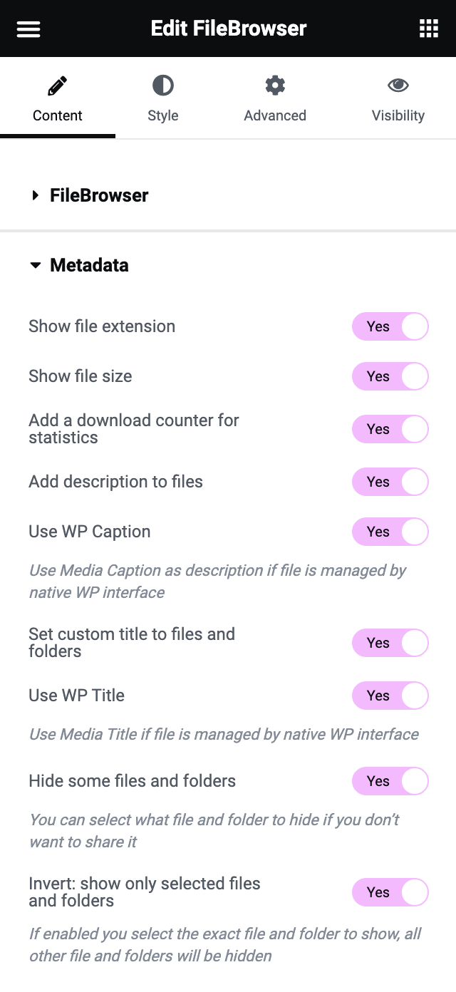Open the hamburger menu
This screenshot has height=992, width=456.
(28, 29)
